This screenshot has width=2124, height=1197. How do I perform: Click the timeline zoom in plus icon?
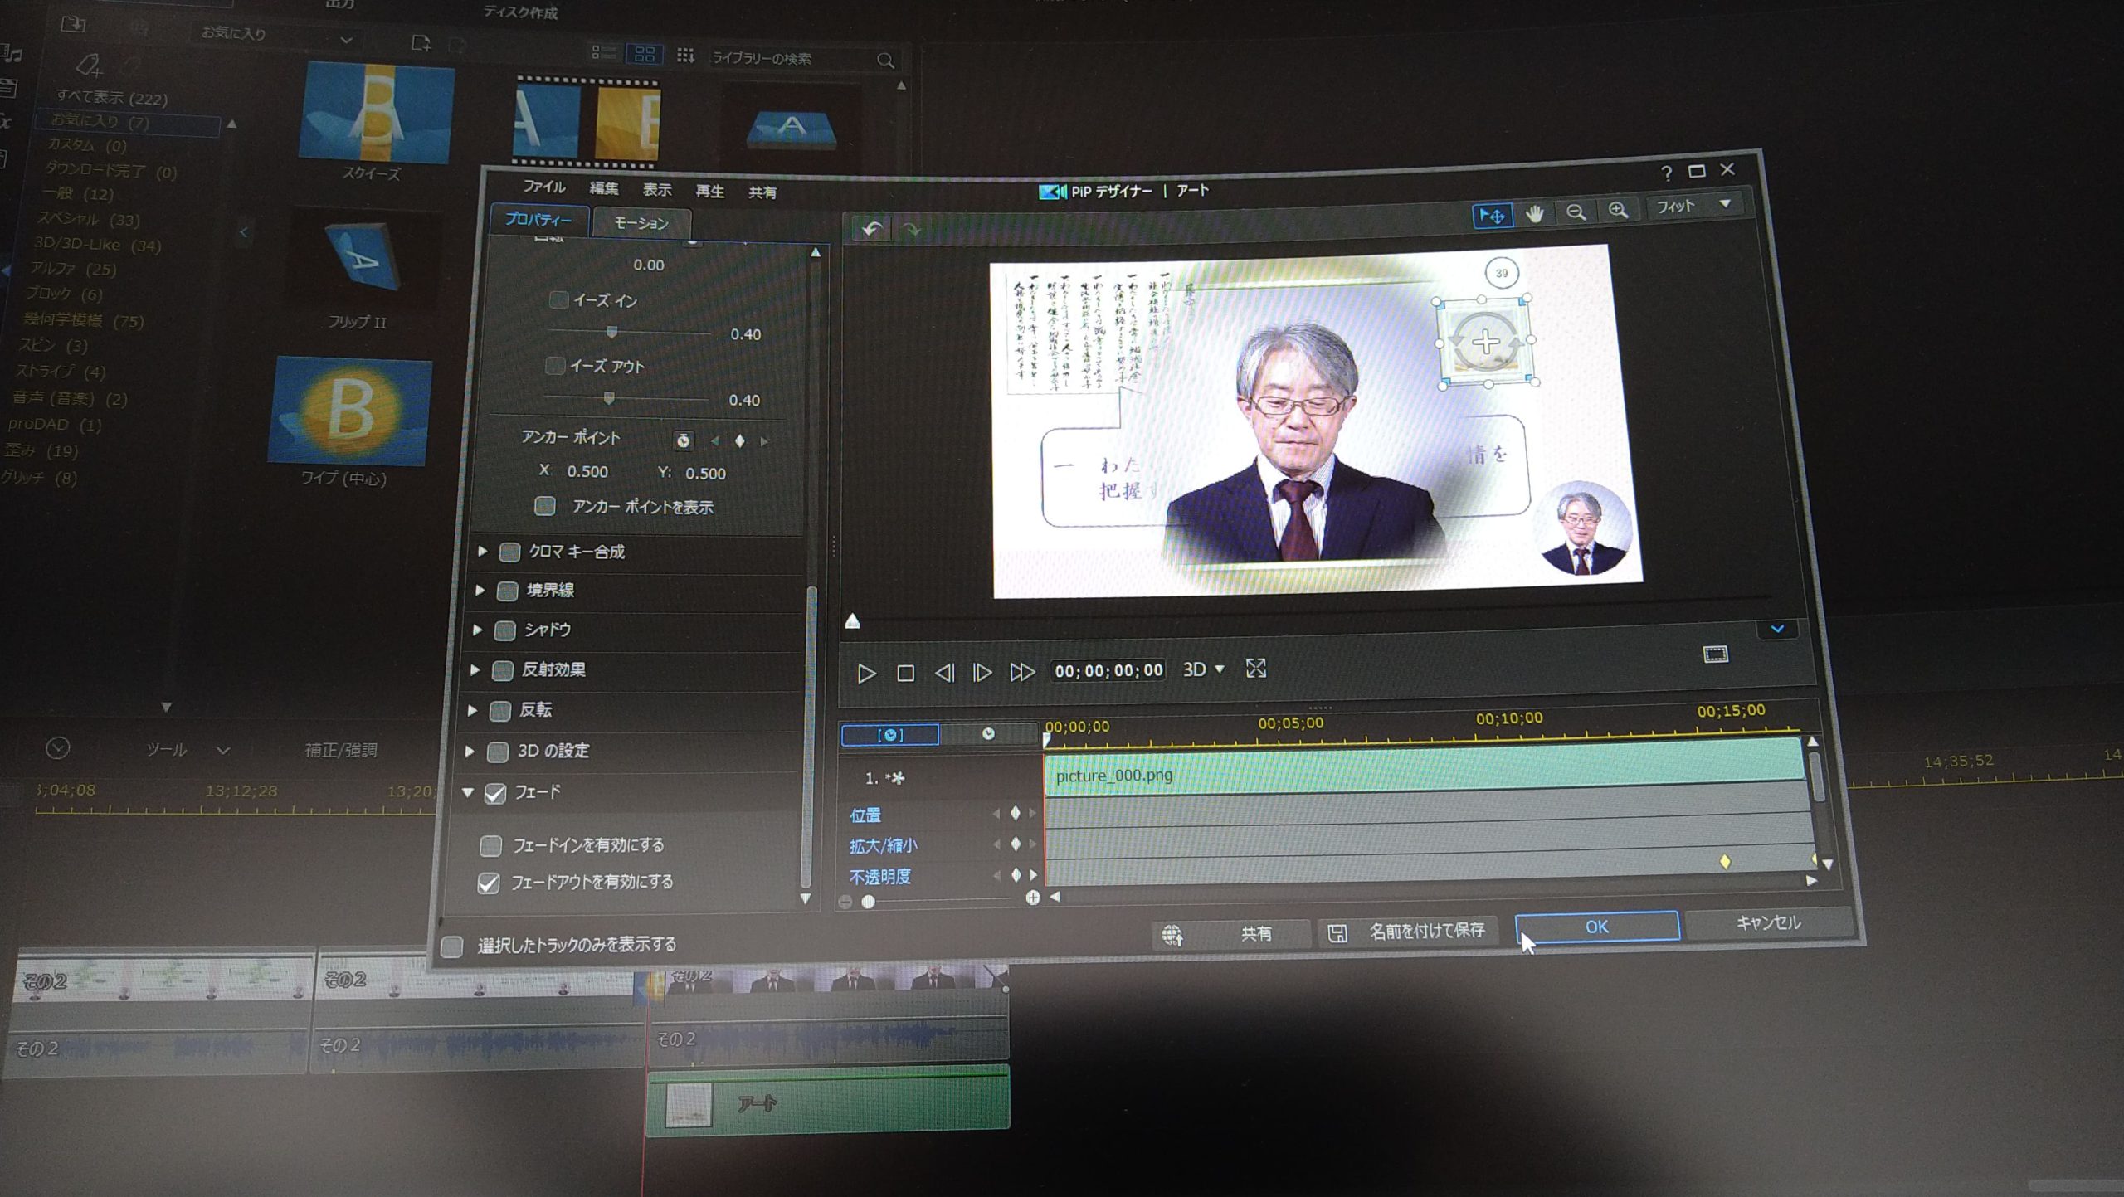pos(1032,898)
